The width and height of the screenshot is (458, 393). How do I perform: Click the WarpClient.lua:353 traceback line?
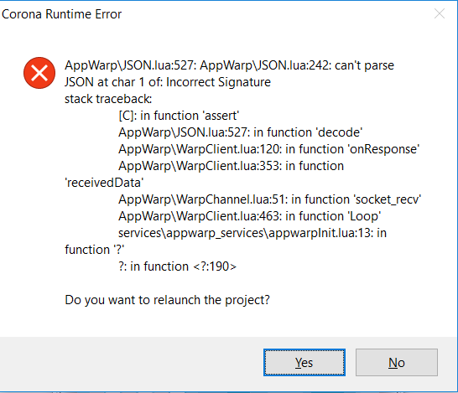click(231, 166)
